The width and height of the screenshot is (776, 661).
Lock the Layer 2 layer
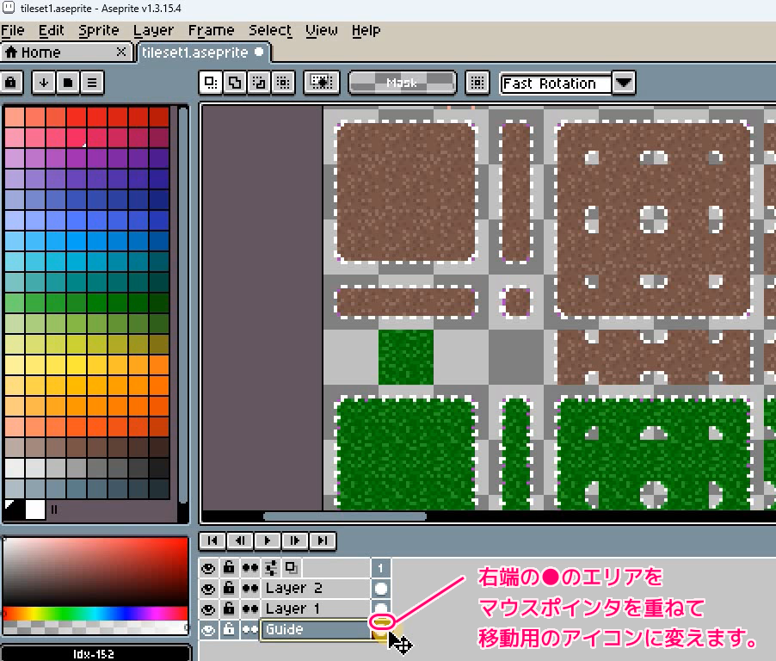(229, 589)
